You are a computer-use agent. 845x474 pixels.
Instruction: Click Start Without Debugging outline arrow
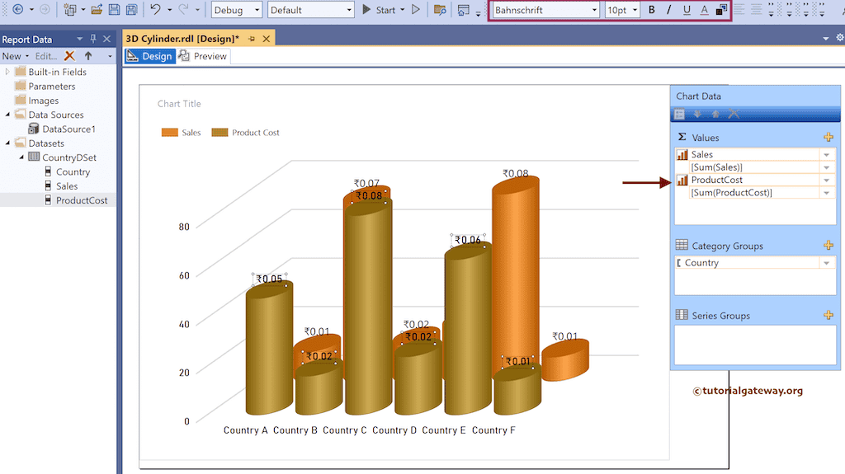pos(416,10)
